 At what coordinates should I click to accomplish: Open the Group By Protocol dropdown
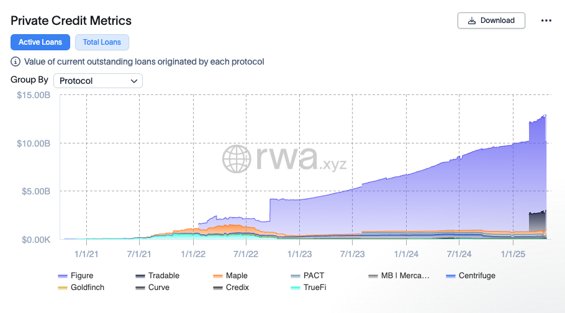click(x=98, y=81)
